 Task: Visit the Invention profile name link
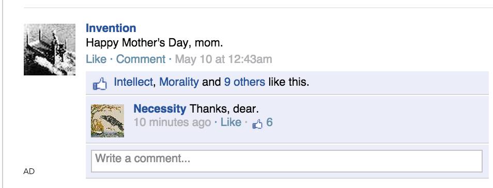coord(111,28)
